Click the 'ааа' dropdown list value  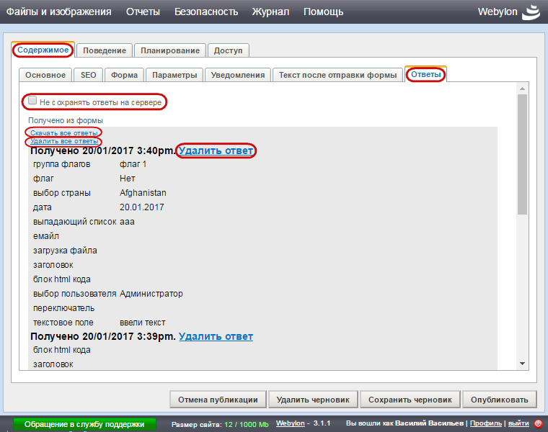click(127, 222)
